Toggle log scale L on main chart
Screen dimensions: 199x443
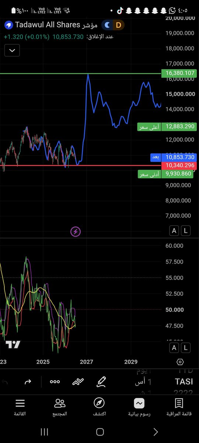point(186,231)
